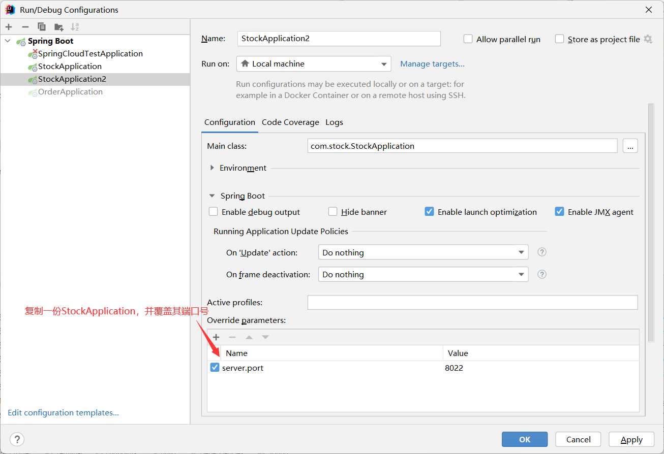Click Spring Boot leaf icon in tree
664x454 pixels.
(x=21, y=41)
